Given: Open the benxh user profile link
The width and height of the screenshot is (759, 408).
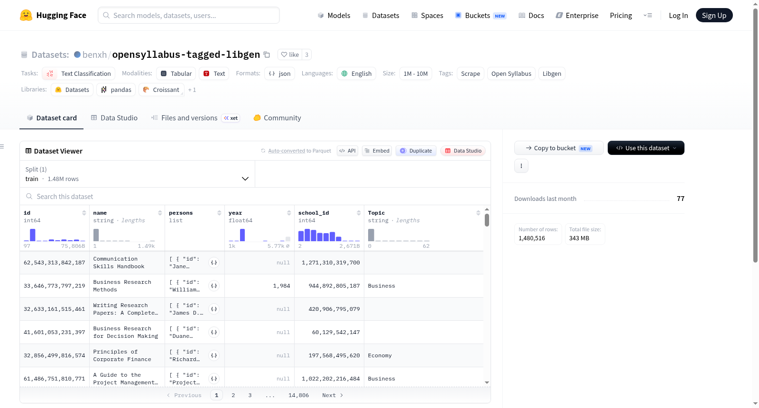Looking at the screenshot, I should 94,54.
